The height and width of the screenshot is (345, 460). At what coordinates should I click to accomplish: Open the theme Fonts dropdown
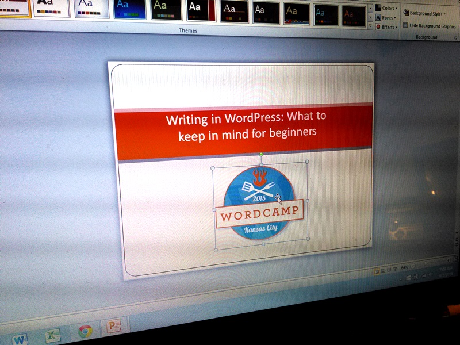(x=386, y=18)
